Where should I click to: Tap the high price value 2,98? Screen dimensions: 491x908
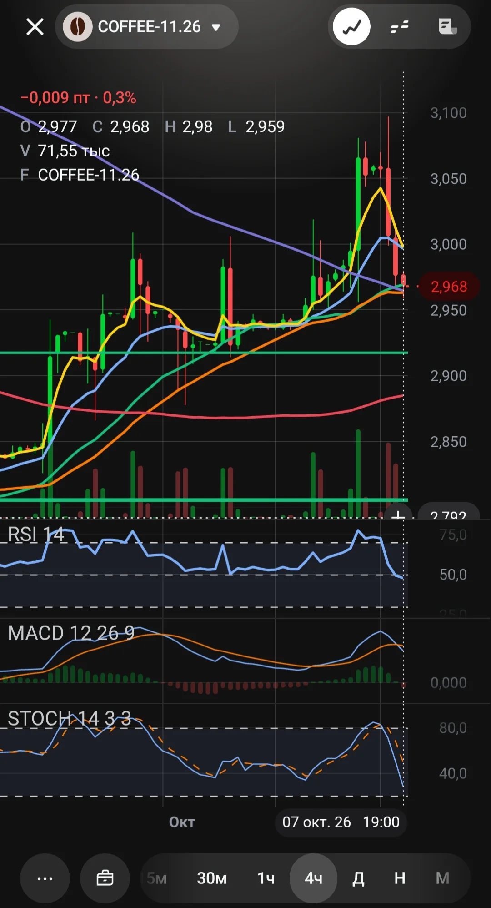tap(197, 127)
